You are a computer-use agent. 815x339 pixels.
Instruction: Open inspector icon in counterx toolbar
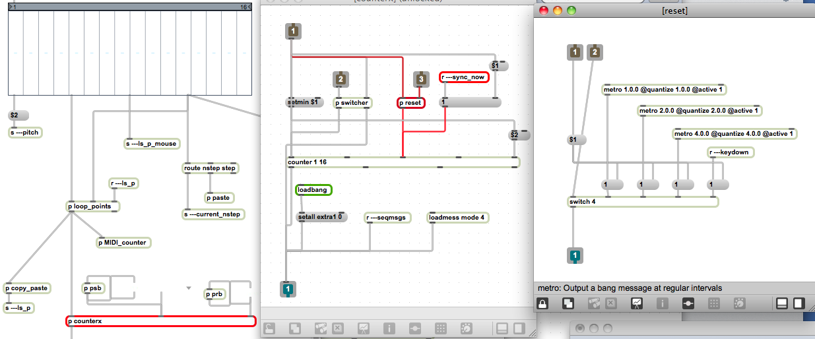pos(389,327)
